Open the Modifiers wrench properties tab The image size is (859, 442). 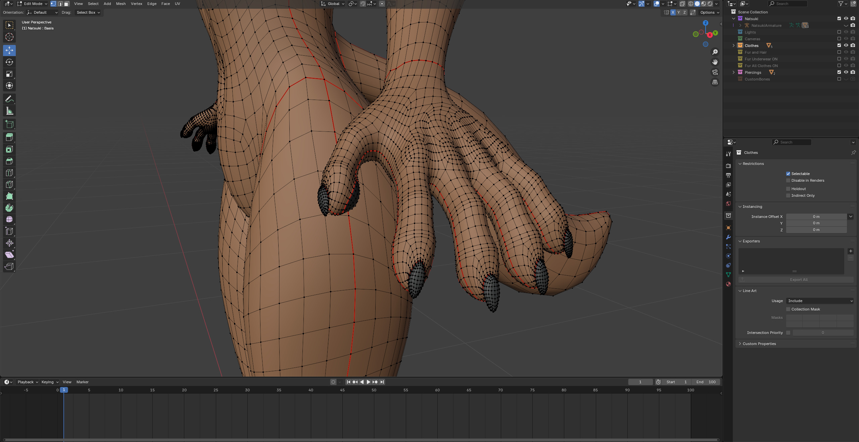pyautogui.click(x=728, y=237)
